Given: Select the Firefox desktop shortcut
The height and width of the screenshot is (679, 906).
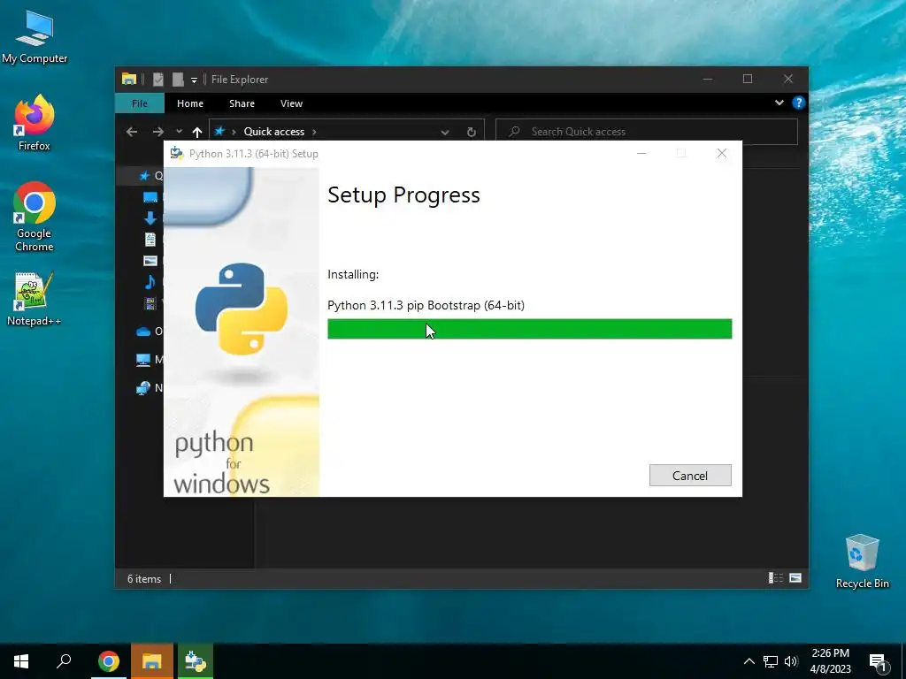Looking at the screenshot, I should tap(35, 123).
